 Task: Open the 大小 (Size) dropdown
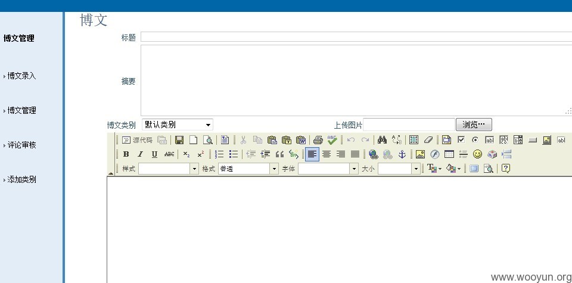[x=399, y=169]
